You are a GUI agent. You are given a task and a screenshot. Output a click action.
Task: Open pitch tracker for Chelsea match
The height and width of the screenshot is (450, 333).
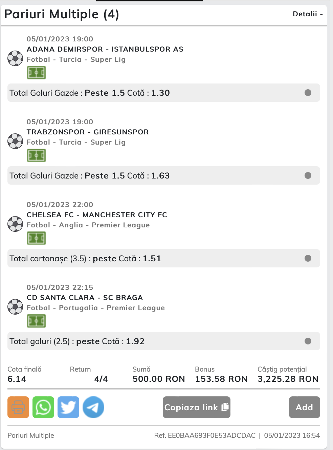36,238
